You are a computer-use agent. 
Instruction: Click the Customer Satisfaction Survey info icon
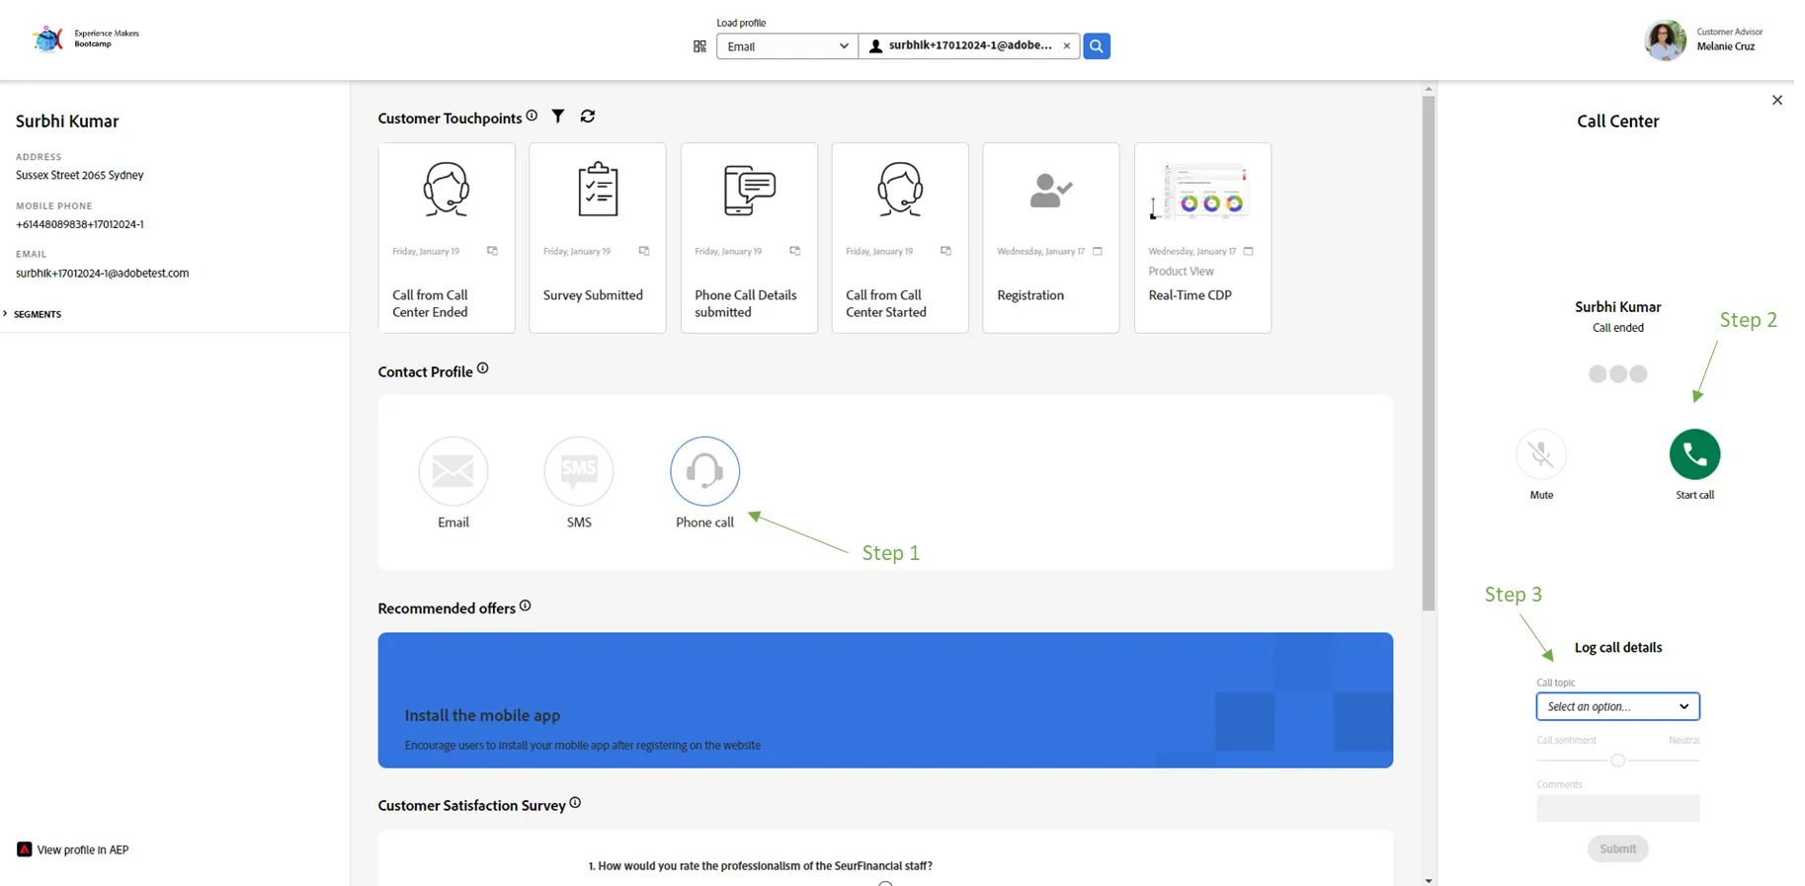coord(575,803)
